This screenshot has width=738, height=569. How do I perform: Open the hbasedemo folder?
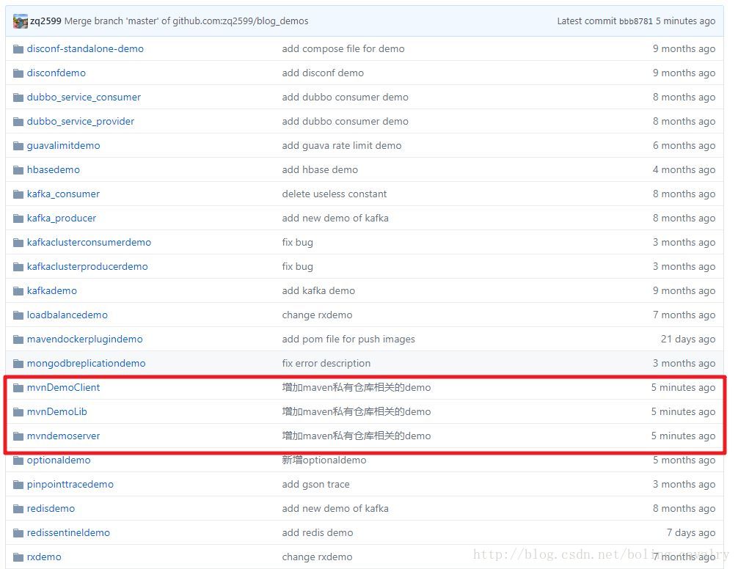pyautogui.click(x=53, y=170)
